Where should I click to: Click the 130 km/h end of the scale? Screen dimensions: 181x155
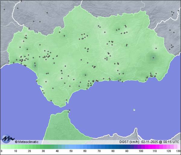pos(179,147)
